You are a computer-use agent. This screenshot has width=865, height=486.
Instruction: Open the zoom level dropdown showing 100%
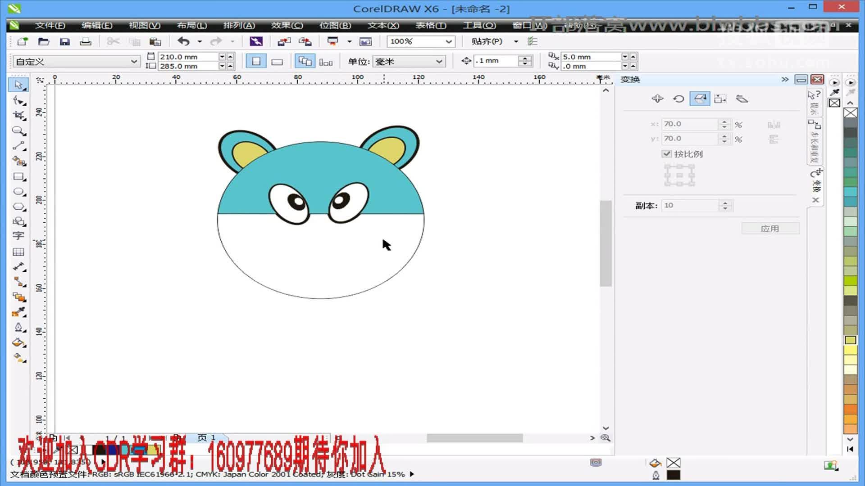pos(449,41)
